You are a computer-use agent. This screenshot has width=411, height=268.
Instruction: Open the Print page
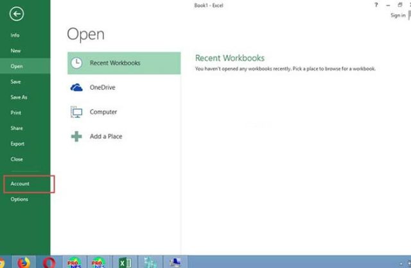[x=15, y=113]
